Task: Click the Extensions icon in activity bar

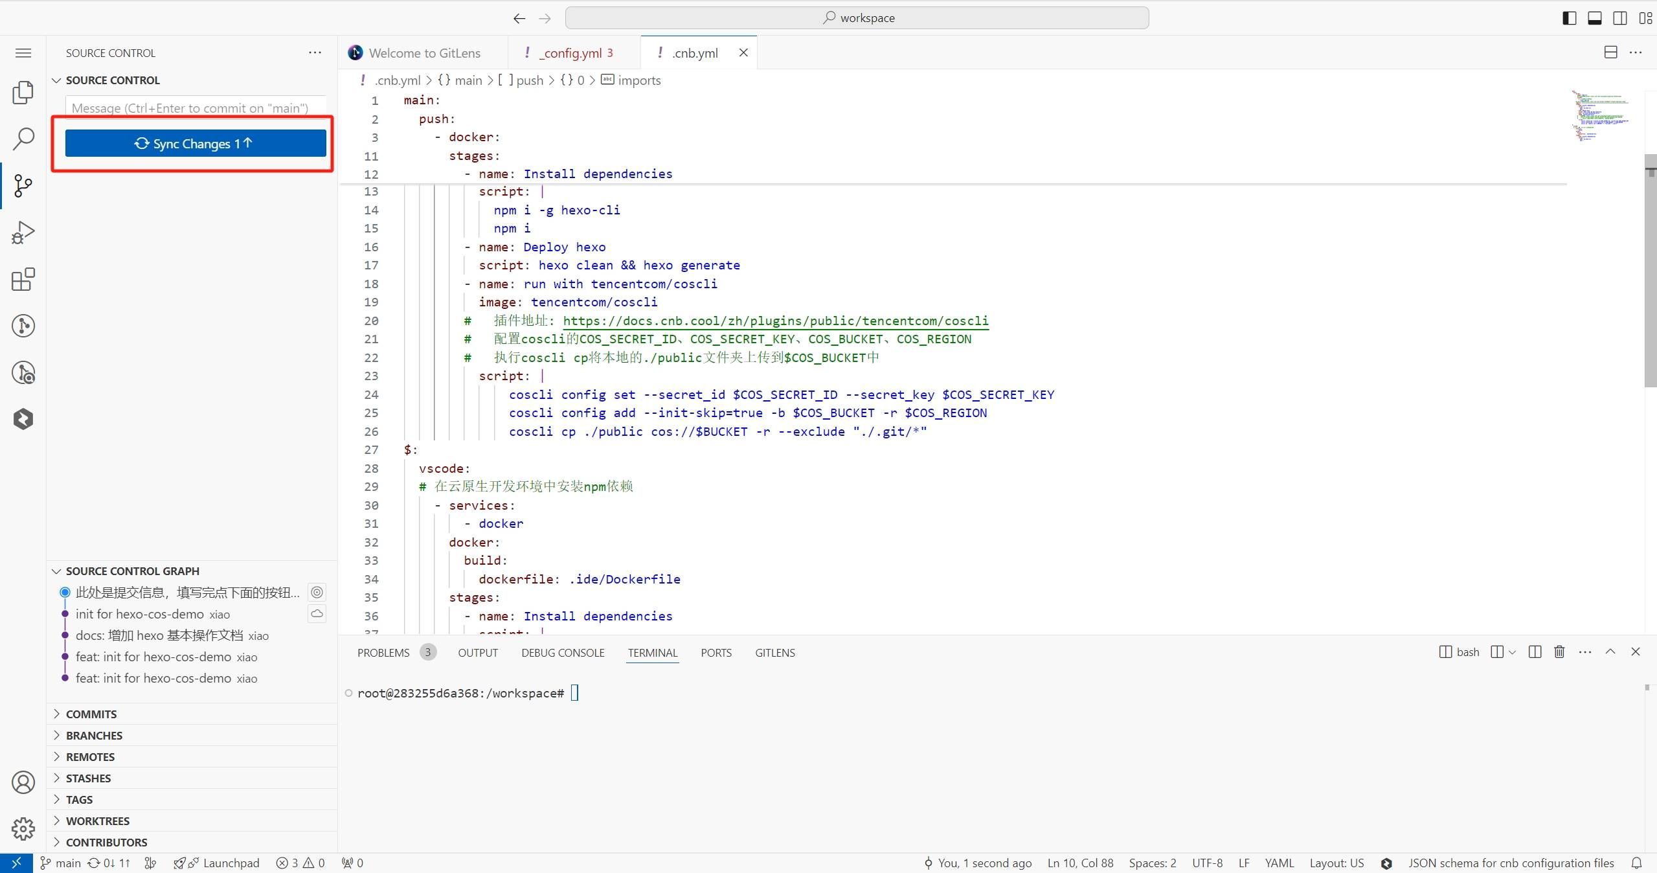Action: tap(24, 278)
